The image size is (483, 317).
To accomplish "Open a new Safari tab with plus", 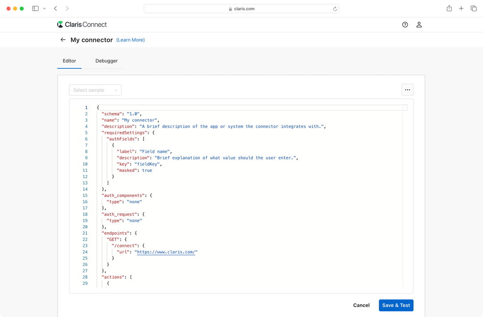I will (461, 8).
